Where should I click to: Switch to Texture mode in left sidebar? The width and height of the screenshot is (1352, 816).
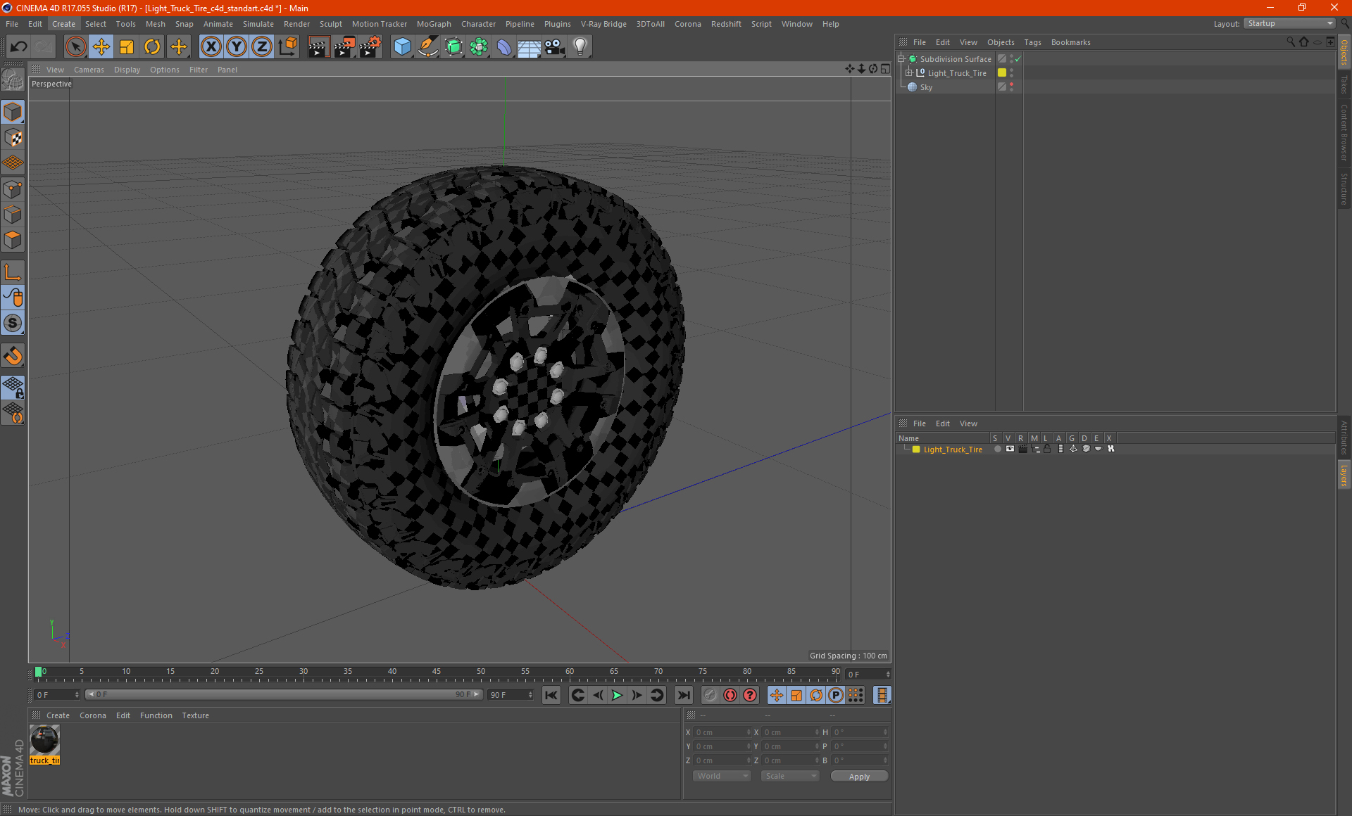pyautogui.click(x=13, y=138)
